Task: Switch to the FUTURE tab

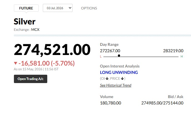Action: tap(26, 8)
